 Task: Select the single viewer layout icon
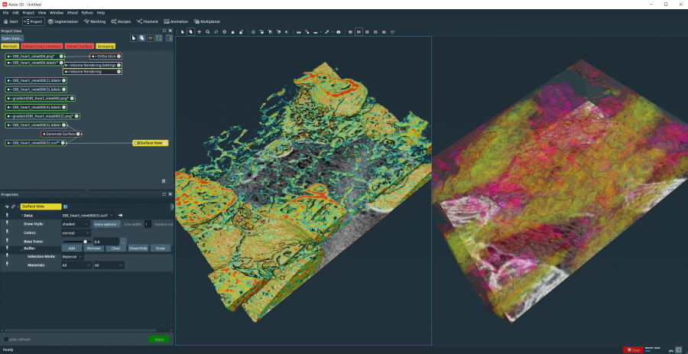(349, 32)
